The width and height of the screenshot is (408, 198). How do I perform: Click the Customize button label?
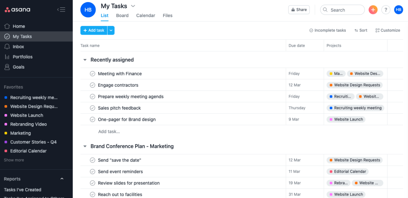coord(390,30)
